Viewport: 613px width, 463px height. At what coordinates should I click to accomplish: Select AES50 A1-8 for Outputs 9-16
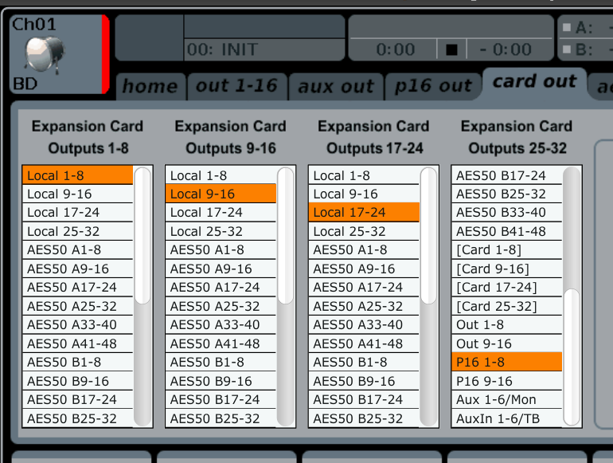pyautogui.click(x=221, y=249)
